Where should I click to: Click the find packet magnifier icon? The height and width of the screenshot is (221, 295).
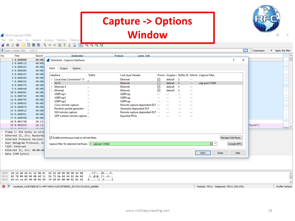pyautogui.click(x=45, y=45)
